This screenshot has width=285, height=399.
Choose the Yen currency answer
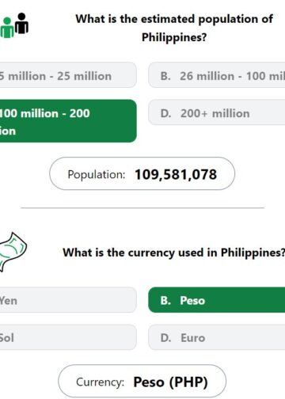[x=68, y=300]
